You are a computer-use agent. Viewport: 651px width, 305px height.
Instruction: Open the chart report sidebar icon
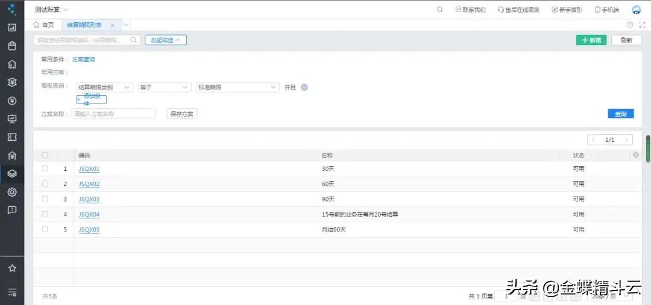coord(12,28)
